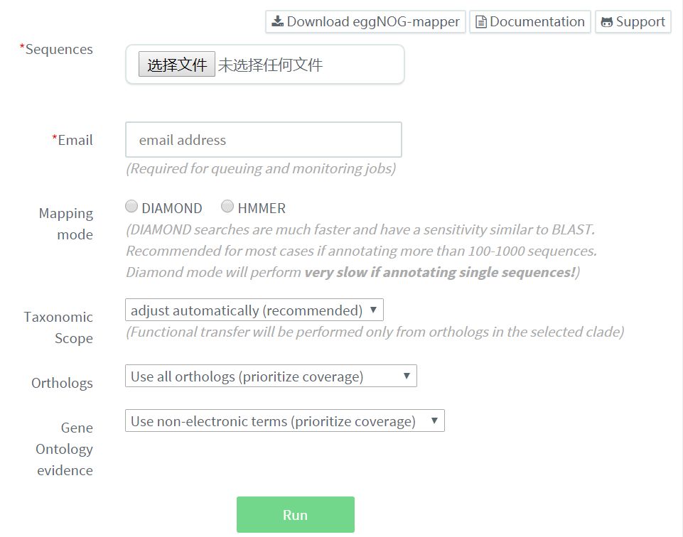Click the DIAMOND label text
This screenshot has height=537, width=683.
[172, 208]
